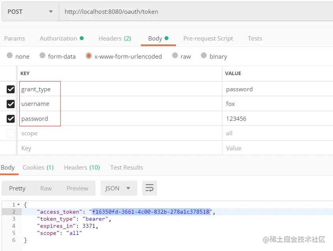Click the empty Key placeholder field
This screenshot has height=251, width=333.
pyautogui.click(x=120, y=148)
